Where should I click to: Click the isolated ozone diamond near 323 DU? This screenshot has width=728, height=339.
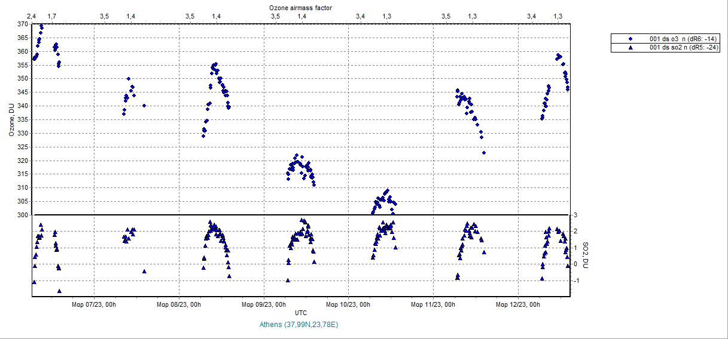pyautogui.click(x=484, y=153)
